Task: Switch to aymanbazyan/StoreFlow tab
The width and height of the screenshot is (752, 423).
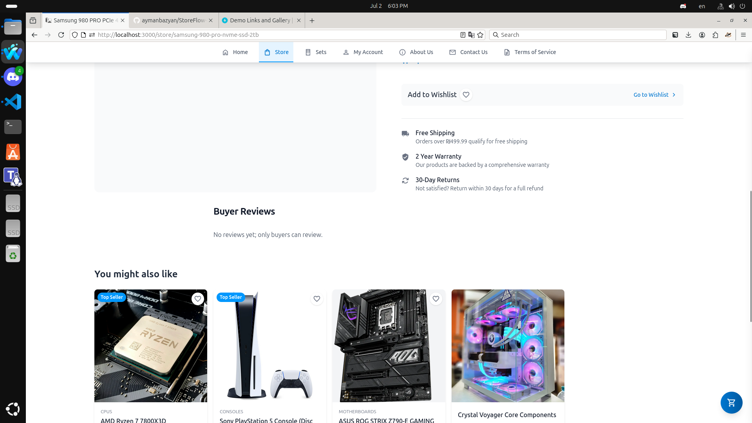Action: click(x=174, y=20)
